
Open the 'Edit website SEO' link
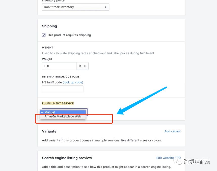(x=169, y=158)
